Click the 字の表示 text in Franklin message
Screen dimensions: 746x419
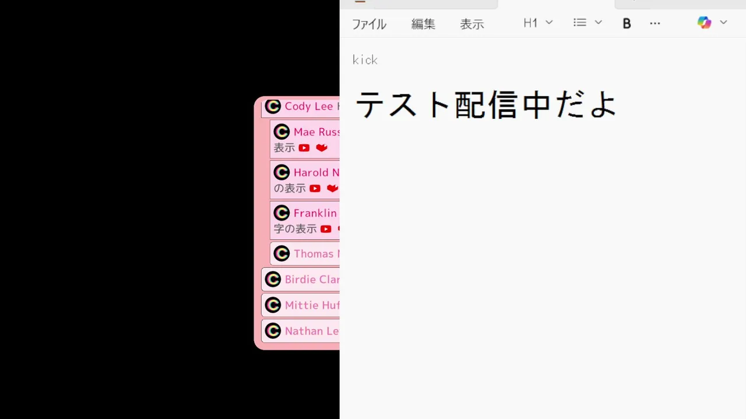click(x=295, y=229)
